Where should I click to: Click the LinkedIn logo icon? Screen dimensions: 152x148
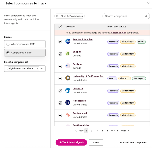(x=68, y=91)
